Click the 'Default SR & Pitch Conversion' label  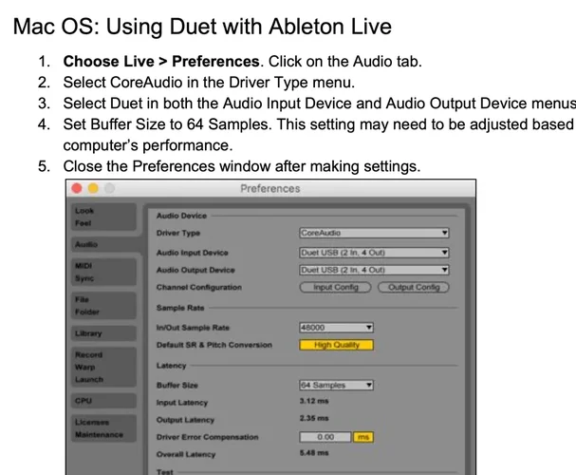[x=214, y=345]
